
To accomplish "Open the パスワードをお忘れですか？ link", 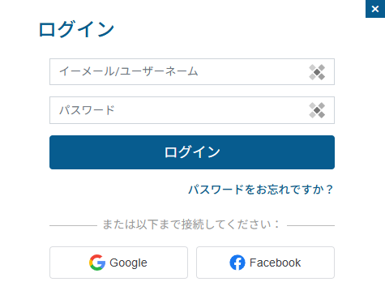I will point(261,190).
